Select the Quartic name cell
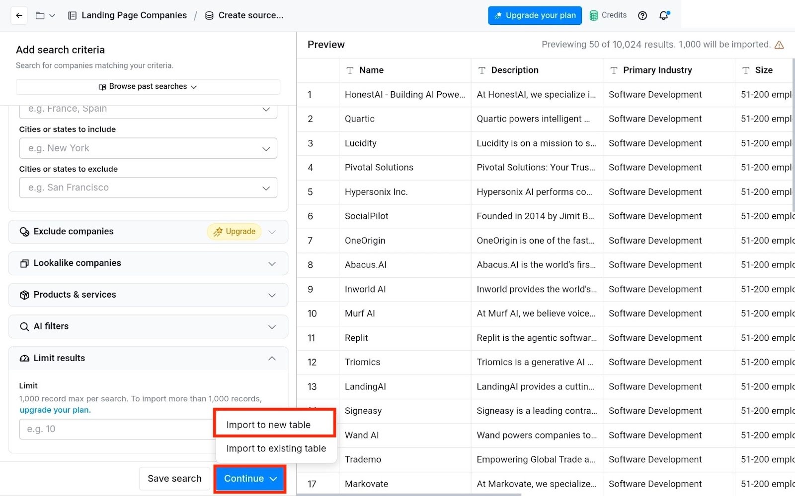The image size is (795, 496). 405,119
